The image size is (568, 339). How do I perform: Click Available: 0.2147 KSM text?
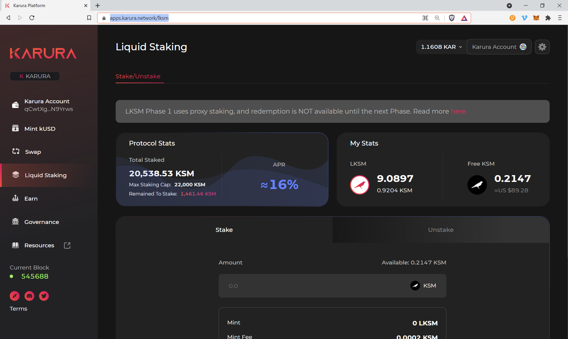414,263
